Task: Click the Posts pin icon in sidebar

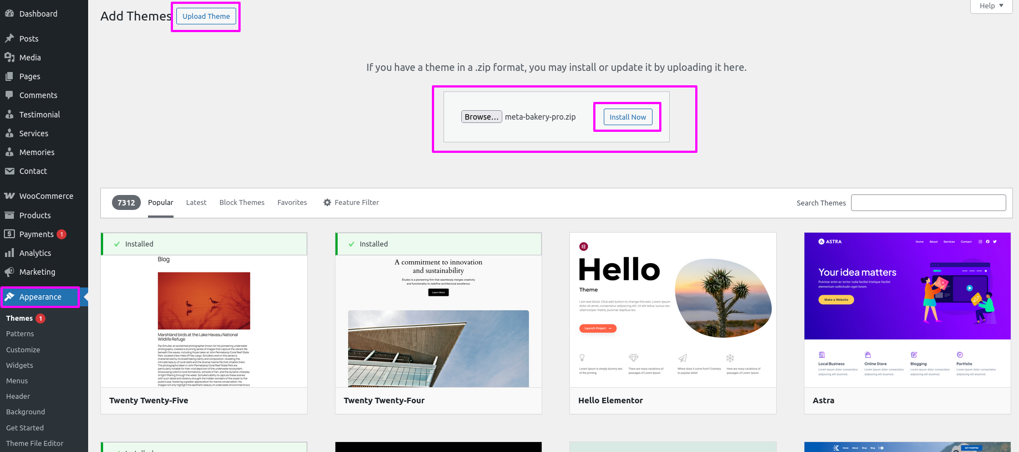Action: click(x=9, y=39)
